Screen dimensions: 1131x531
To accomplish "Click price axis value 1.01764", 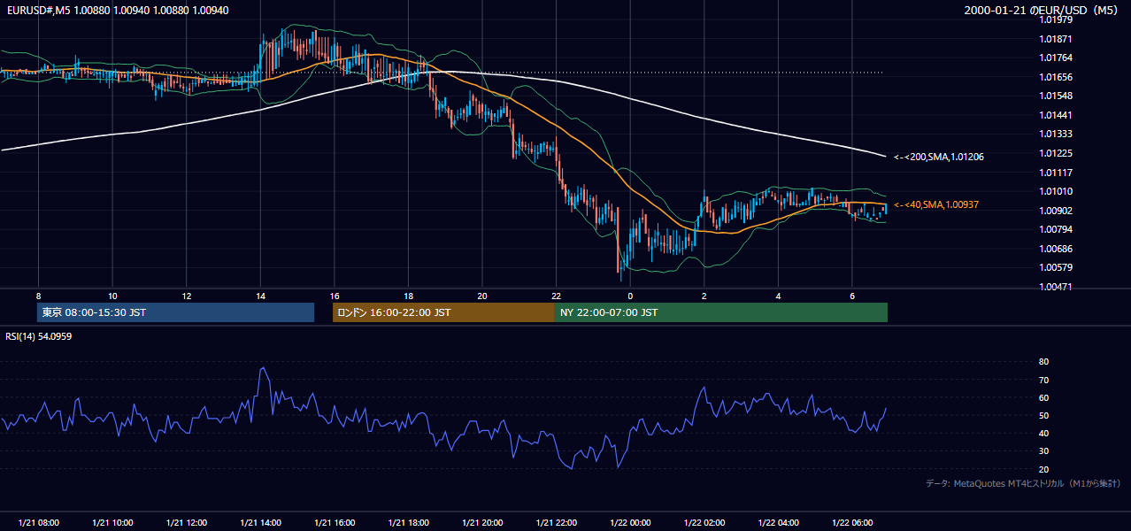I will (x=1056, y=58).
